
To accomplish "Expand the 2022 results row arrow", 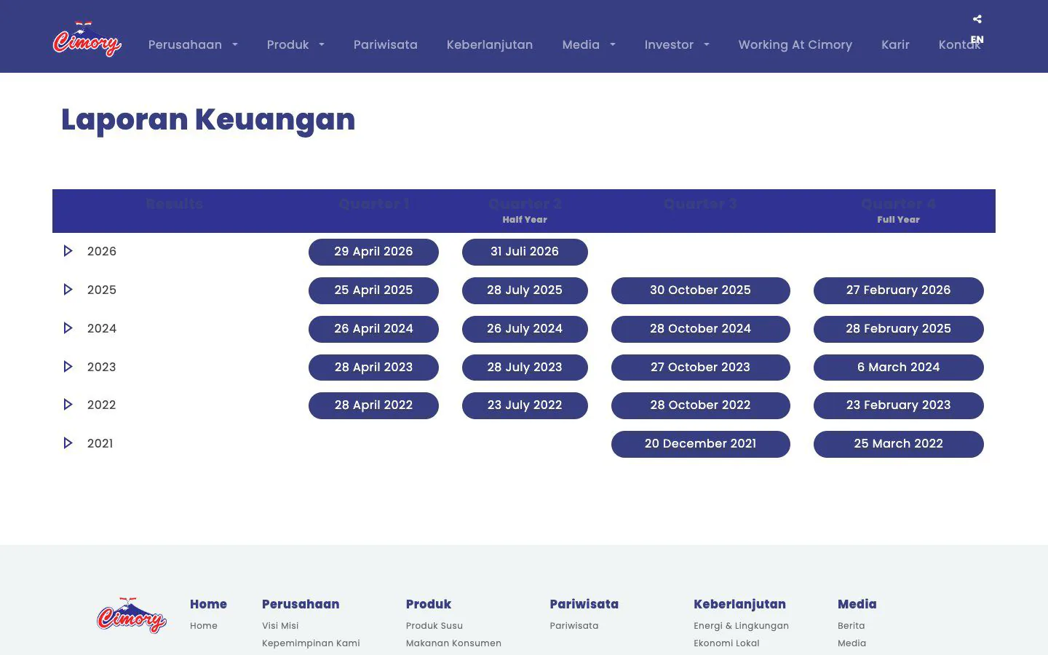I will click(x=68, y=405).
